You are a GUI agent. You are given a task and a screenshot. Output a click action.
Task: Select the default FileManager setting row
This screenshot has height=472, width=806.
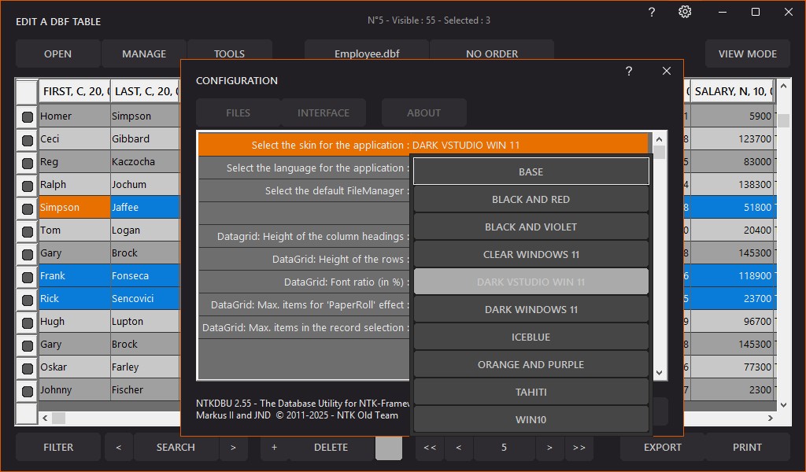point(305,190)
